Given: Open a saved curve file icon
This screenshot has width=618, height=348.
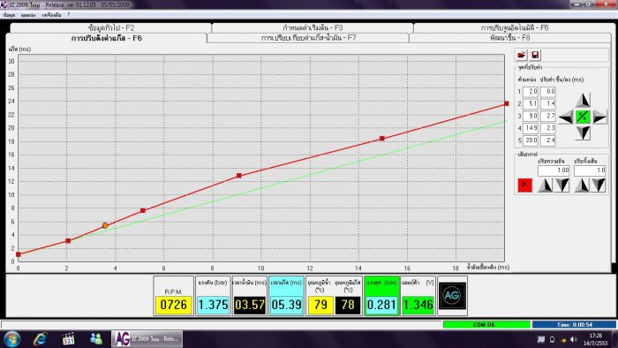Looking at the screenshot, I should click(x=522, y=55).
